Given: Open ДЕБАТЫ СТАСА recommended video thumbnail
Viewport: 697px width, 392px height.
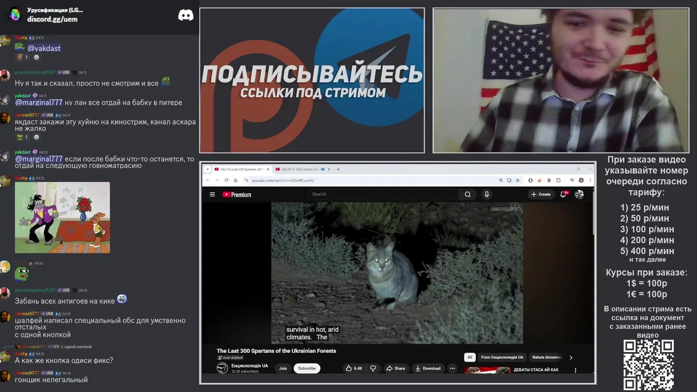Looking at the screenshot, I should click(487, 371).
